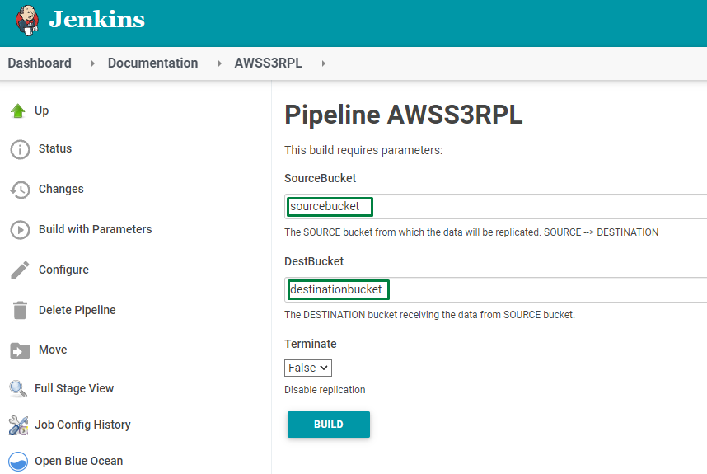Viewport: 707px width, 474px height.
Task: Click the SOURCE bucket description text
Action: (471, 232)
